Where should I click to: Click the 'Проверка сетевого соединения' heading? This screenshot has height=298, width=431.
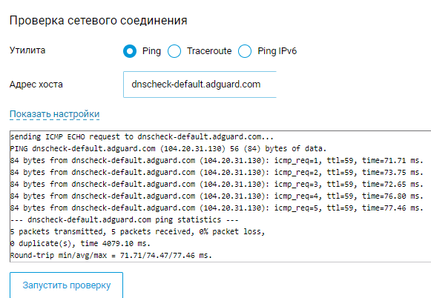click(99, 21)
